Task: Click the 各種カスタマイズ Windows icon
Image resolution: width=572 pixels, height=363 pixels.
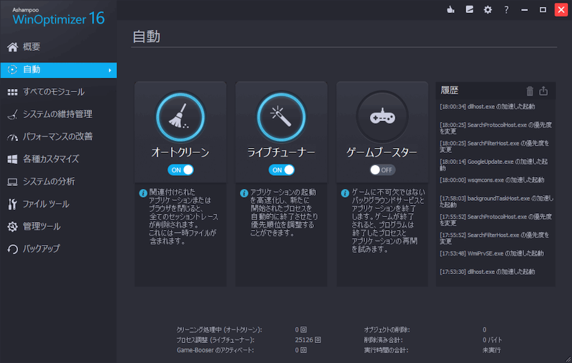Action: [x=12, y=159]
